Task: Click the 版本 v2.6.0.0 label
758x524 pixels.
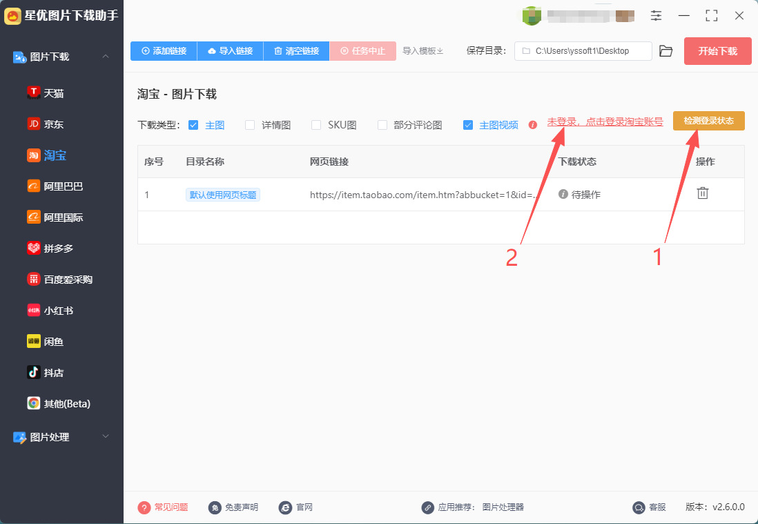Action: (x=715, y=507)
